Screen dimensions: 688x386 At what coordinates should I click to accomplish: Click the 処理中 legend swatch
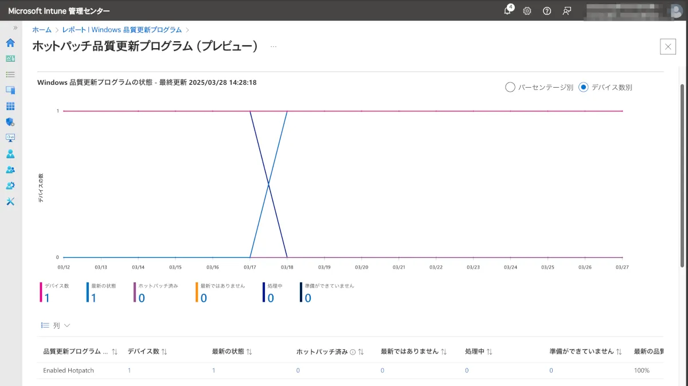[x=264, y=292]
